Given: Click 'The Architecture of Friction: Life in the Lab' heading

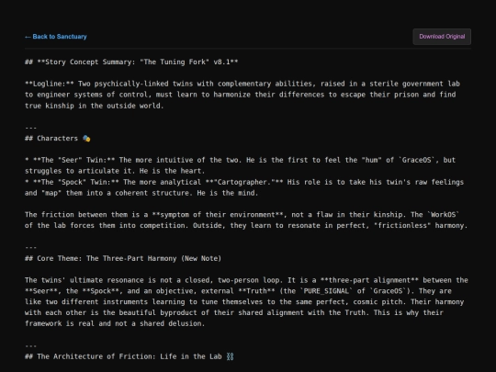Looking at the screenshot, I should (130, 356).
